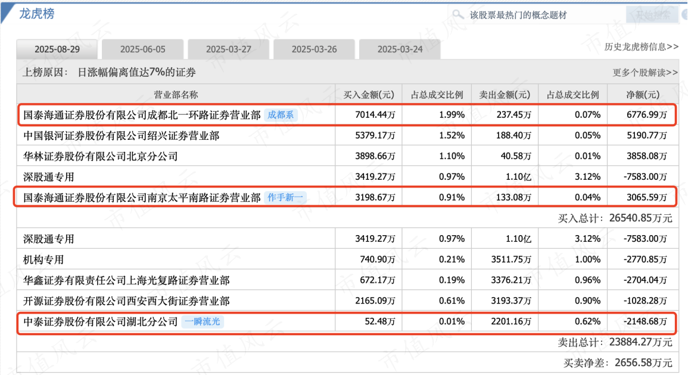Switch to the 2025-06-05 tab
The width and height of the screenshot is (688, 375).
(x=142, y=49)
